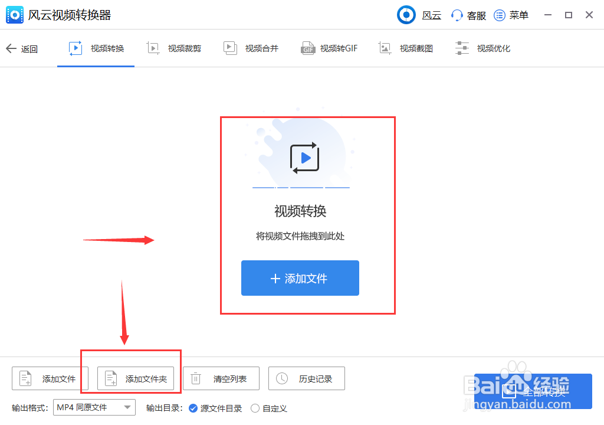The width and height of the screenshot is (604, 425).
Task: Switch to the 视频优化 tab
Action: (x=482, y=48)
